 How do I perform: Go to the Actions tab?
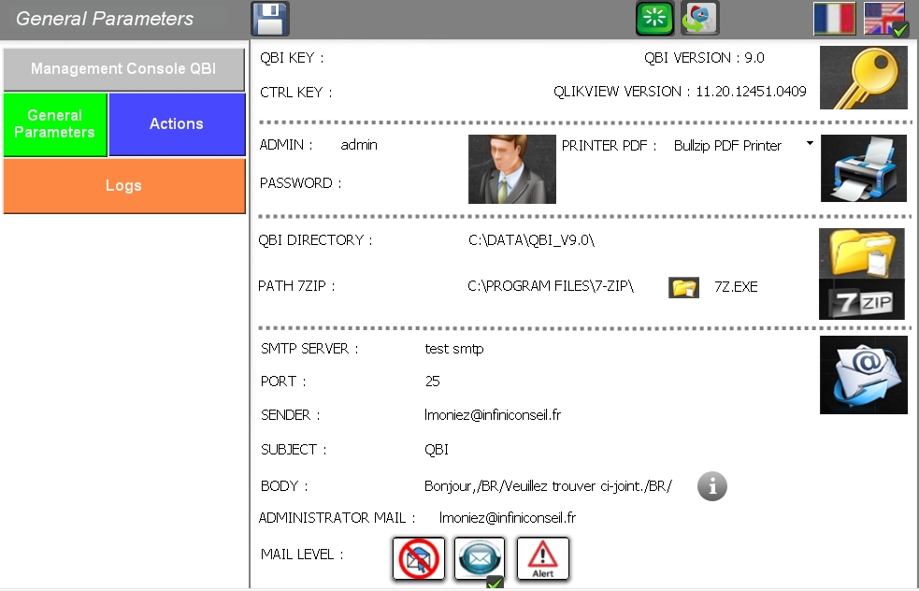(x=177, y=124)
